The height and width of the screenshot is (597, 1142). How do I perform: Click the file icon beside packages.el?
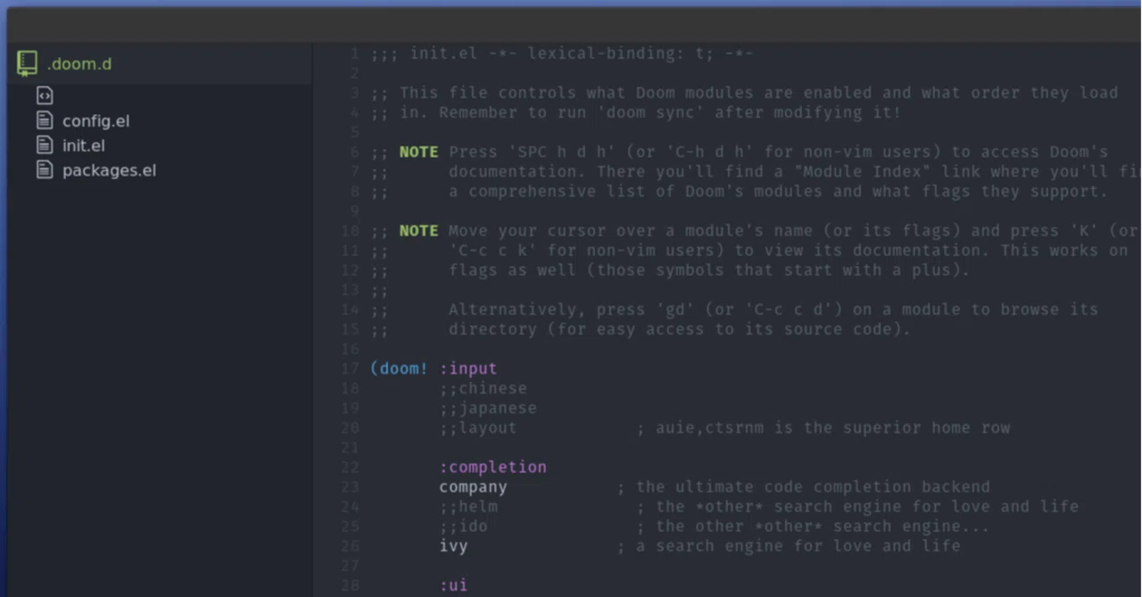45,170
